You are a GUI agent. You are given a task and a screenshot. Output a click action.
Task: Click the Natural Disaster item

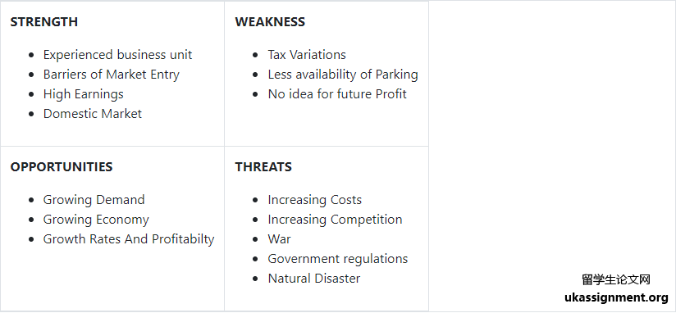point(314,278)
